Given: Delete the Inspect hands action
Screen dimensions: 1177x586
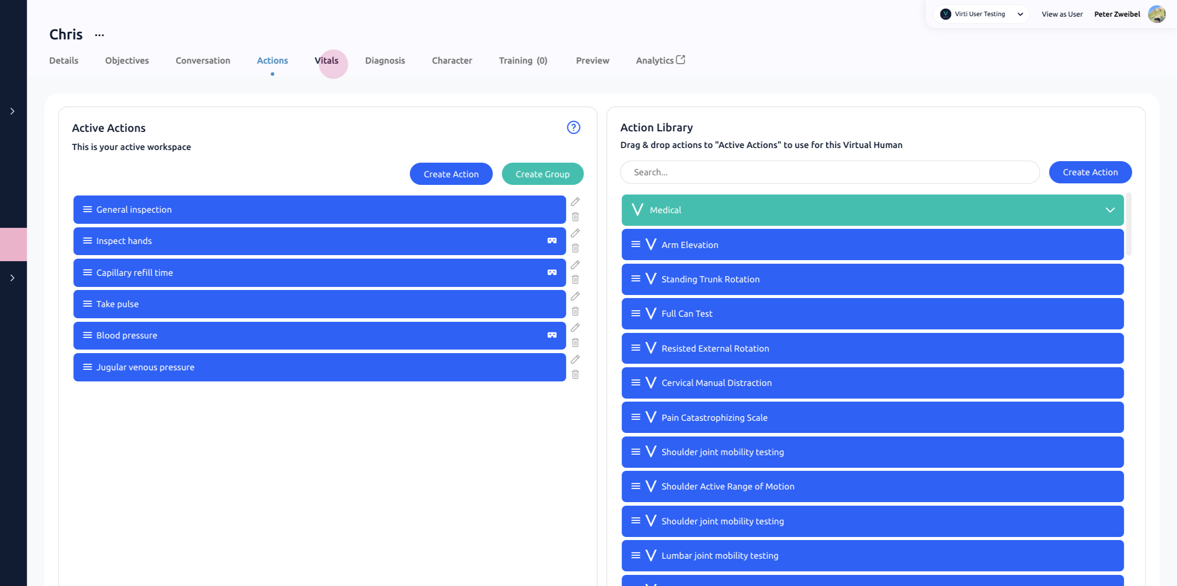Looking at the screenshot, I should 575,248.
